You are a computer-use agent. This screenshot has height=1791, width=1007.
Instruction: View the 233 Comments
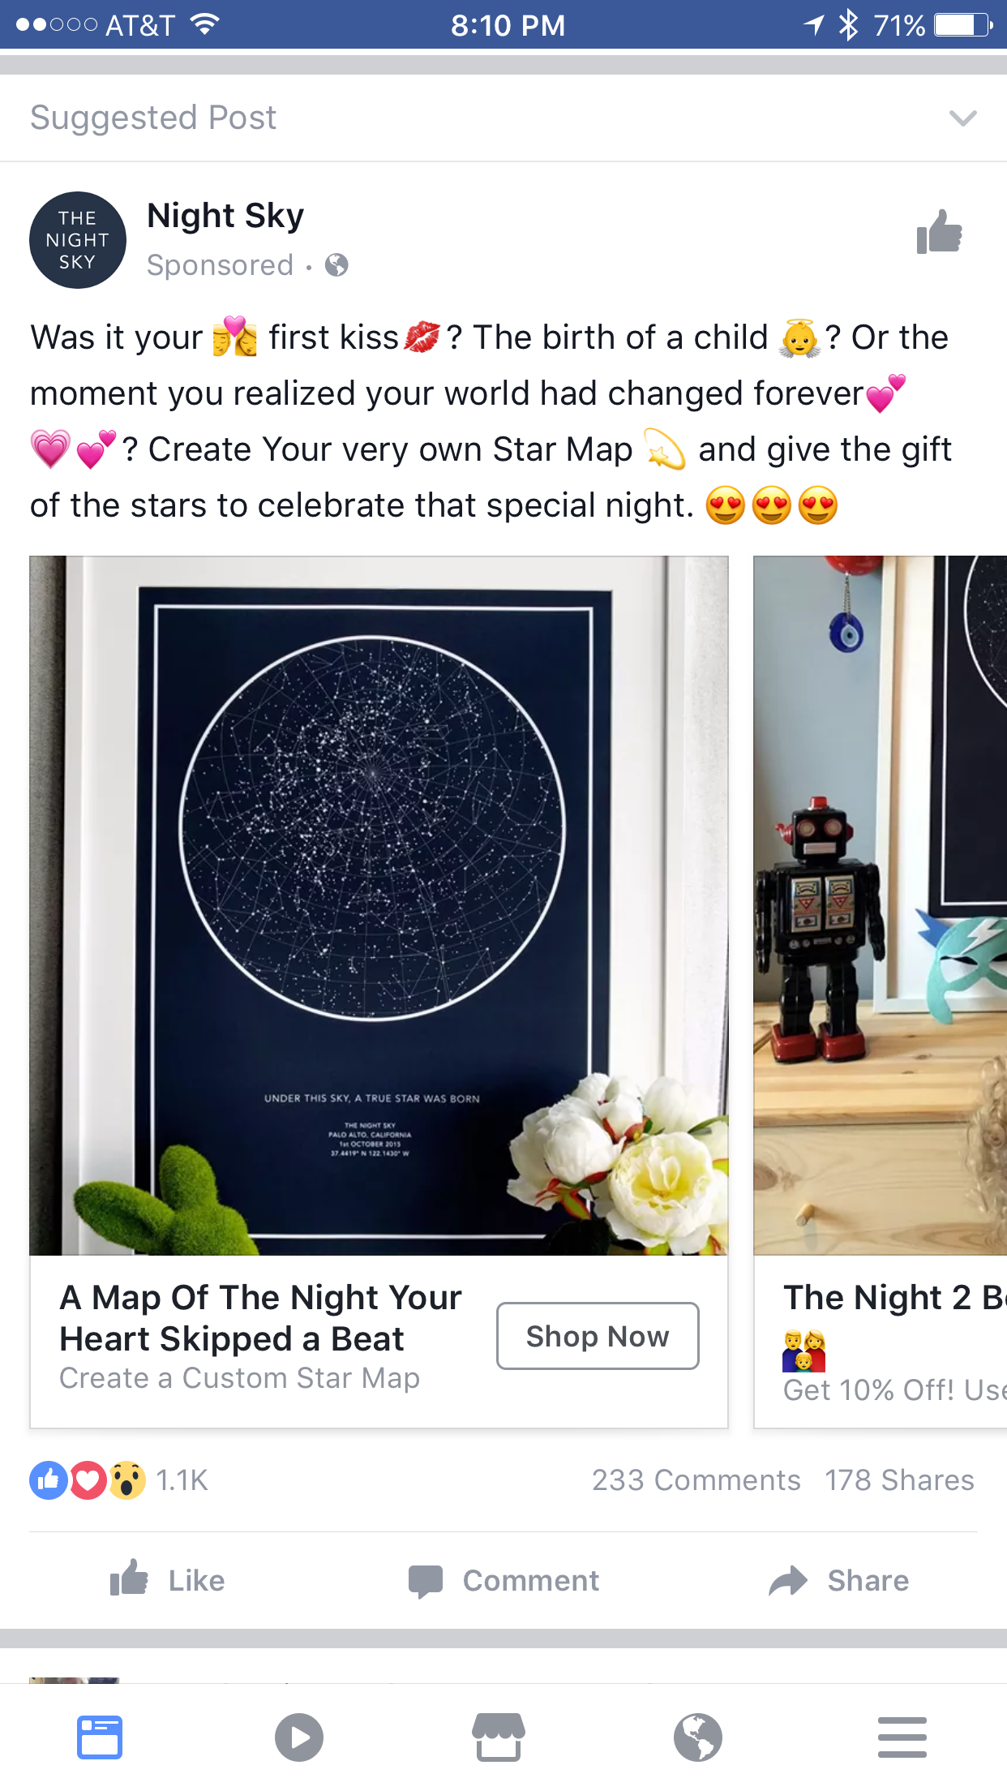point(696,1480)
